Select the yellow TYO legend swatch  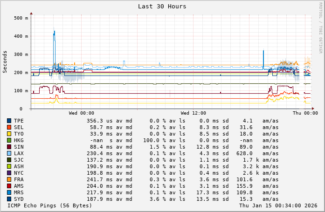[x=9, y=134]
